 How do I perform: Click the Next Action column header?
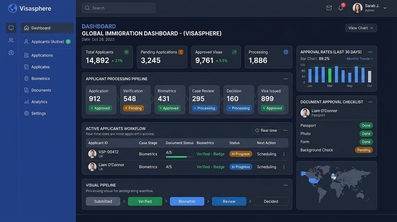coord(266,143)
